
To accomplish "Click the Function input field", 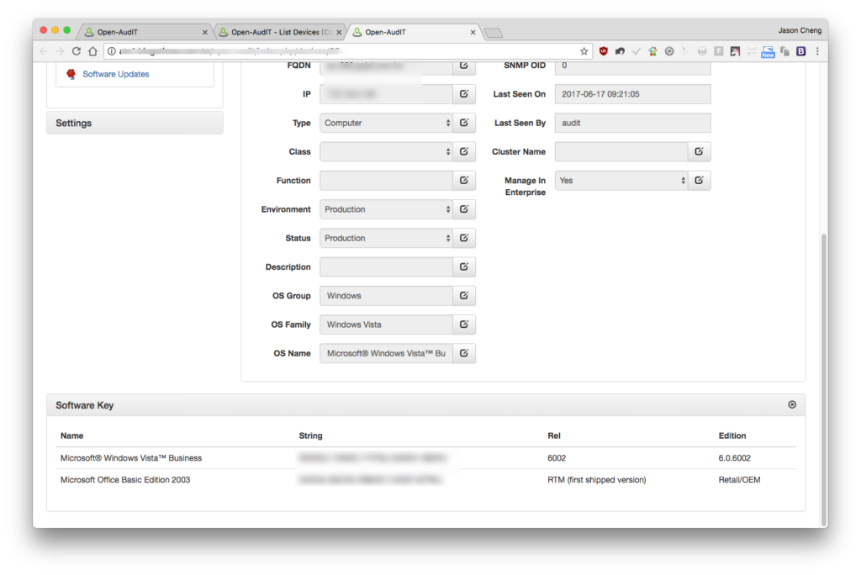I will (386, 181).
